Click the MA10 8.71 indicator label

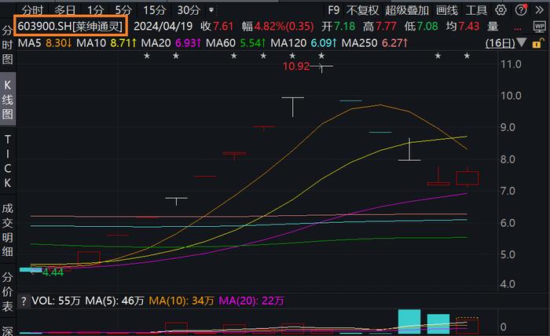tap(106, 42)
